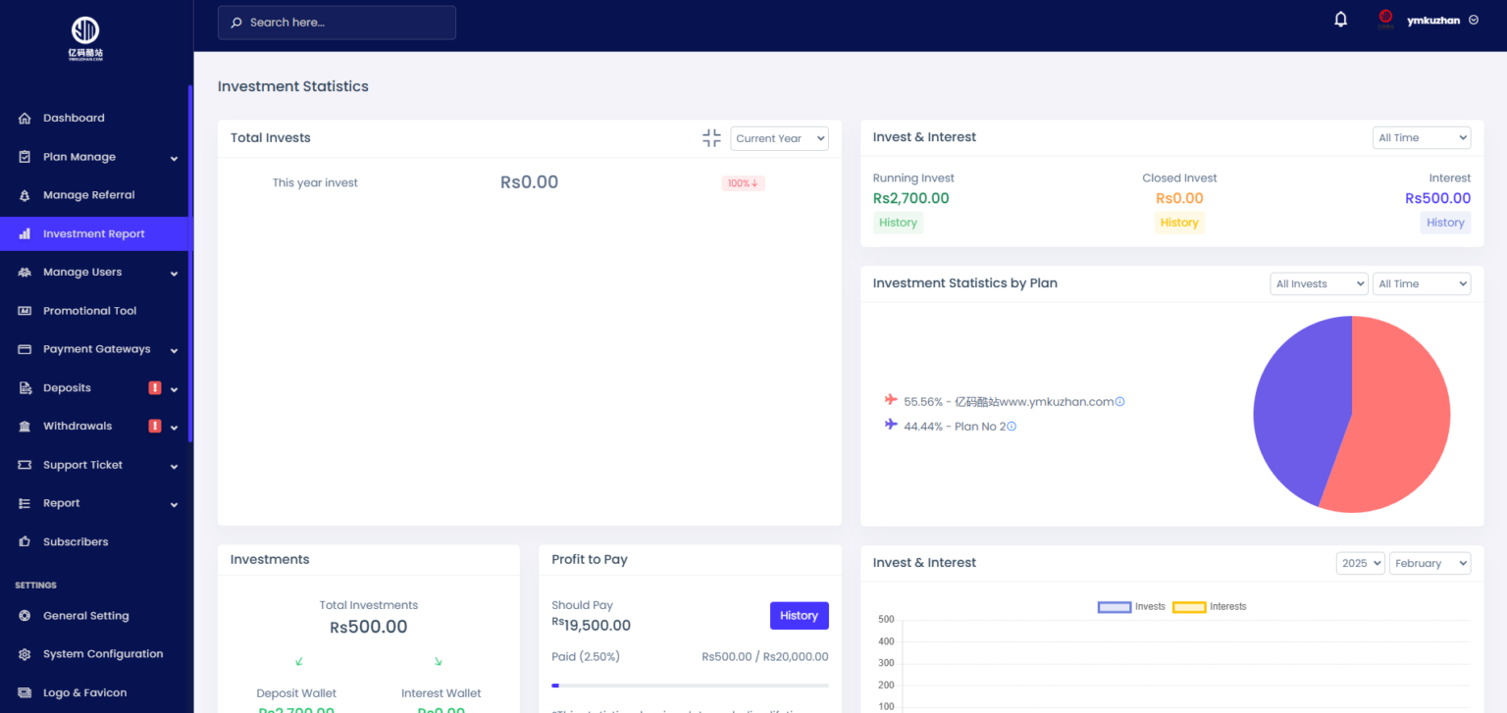1507x713 pixels.
Task: Open the February month dropdown
Action: [x=1429, y=563]
